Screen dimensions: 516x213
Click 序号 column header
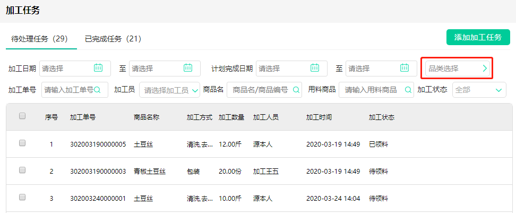(x=51, y=117)
